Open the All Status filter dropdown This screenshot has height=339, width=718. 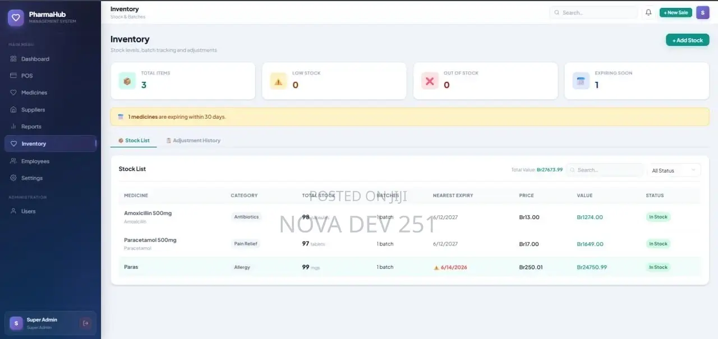tap(674, 170)
